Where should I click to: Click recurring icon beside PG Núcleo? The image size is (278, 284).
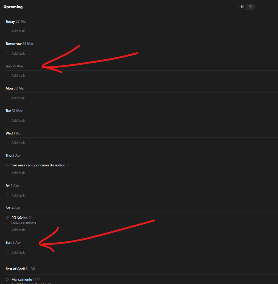click(x=30, y=218)
